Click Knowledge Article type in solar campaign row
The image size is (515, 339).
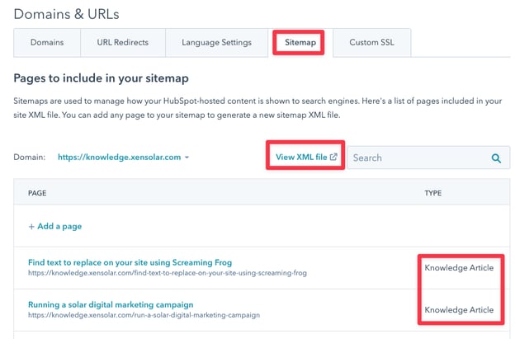(459, 310)
